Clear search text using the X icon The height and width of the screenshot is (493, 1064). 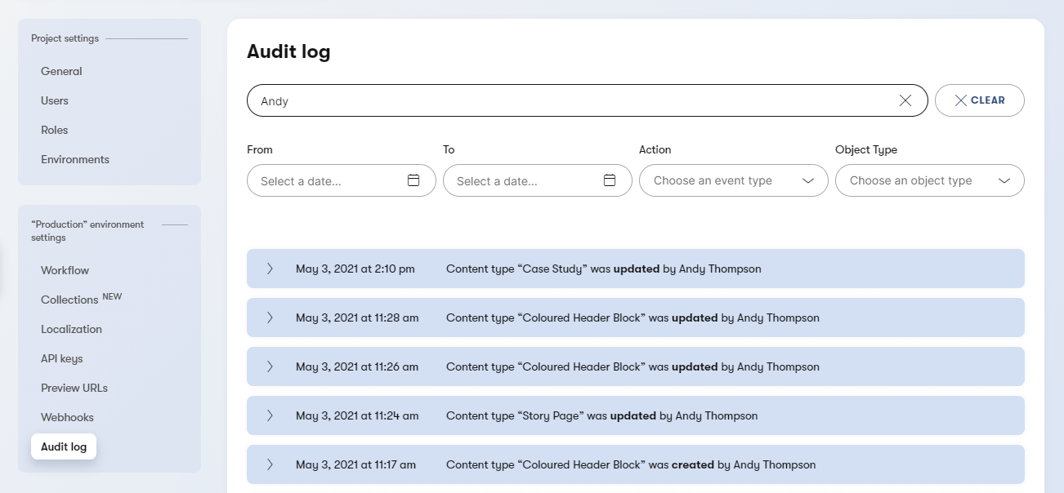tap(905, 100)
